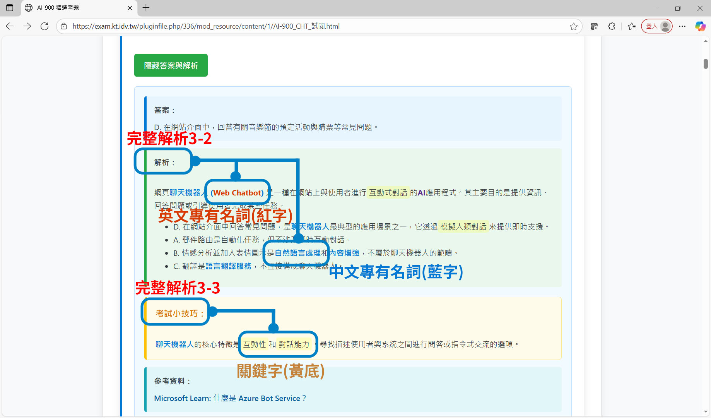Open the Extensions puzzle icon
Viewport: 711px width, 418px height.
coord(612,26)
